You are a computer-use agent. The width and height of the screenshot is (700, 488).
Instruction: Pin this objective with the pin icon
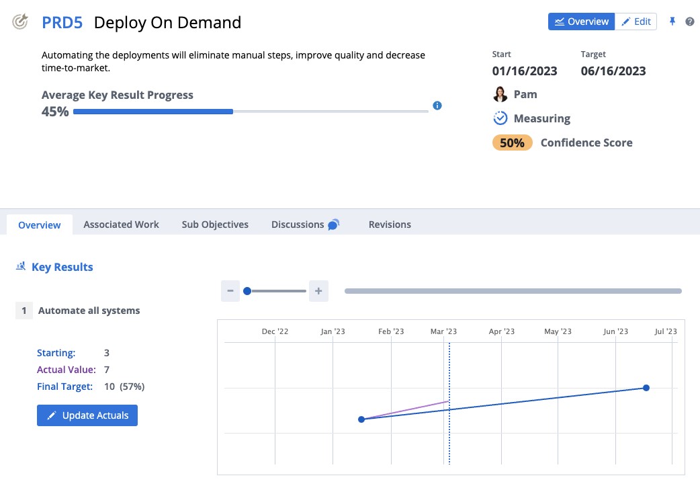click(x=672, y=22)
